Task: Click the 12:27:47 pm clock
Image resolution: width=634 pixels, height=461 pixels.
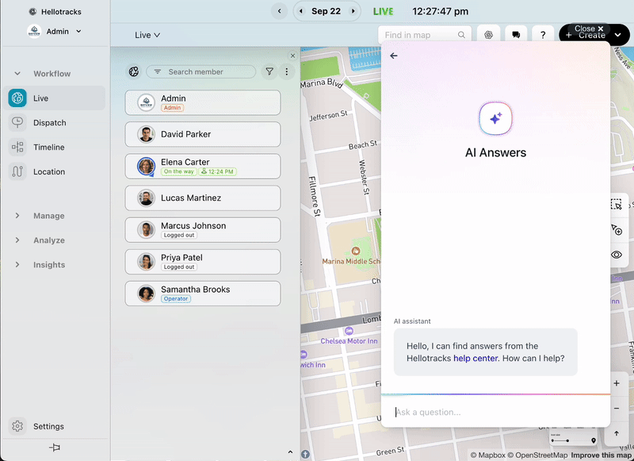Action: pyautogui.click(x=441, y=11)
